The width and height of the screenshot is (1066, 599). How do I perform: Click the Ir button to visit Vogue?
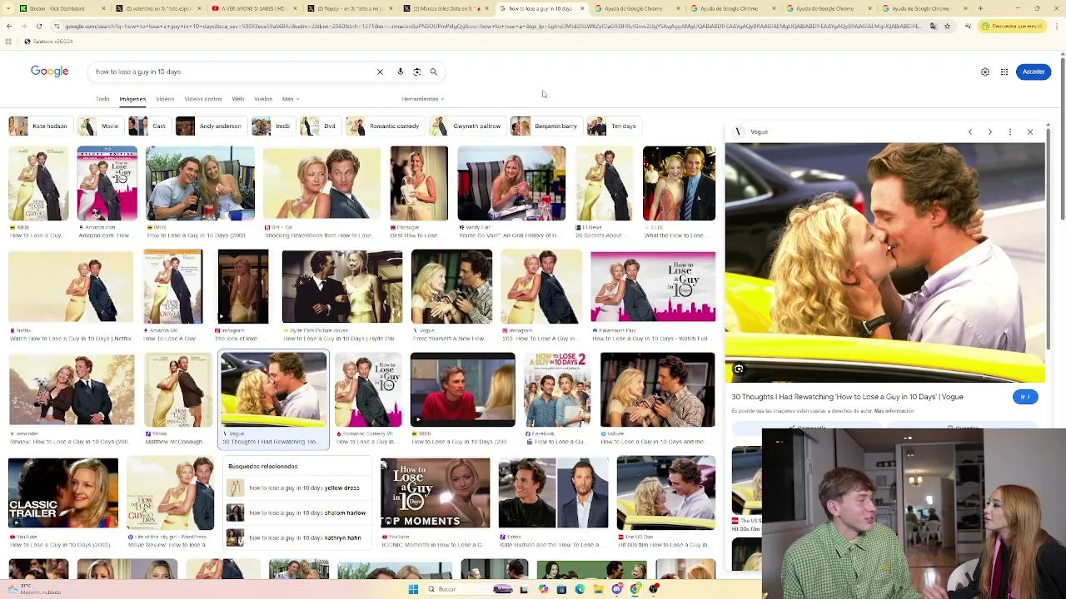pos(1025,397)
